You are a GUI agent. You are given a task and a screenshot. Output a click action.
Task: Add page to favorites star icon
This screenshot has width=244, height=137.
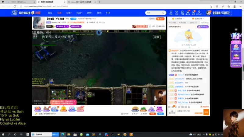(x=211, y=6)
